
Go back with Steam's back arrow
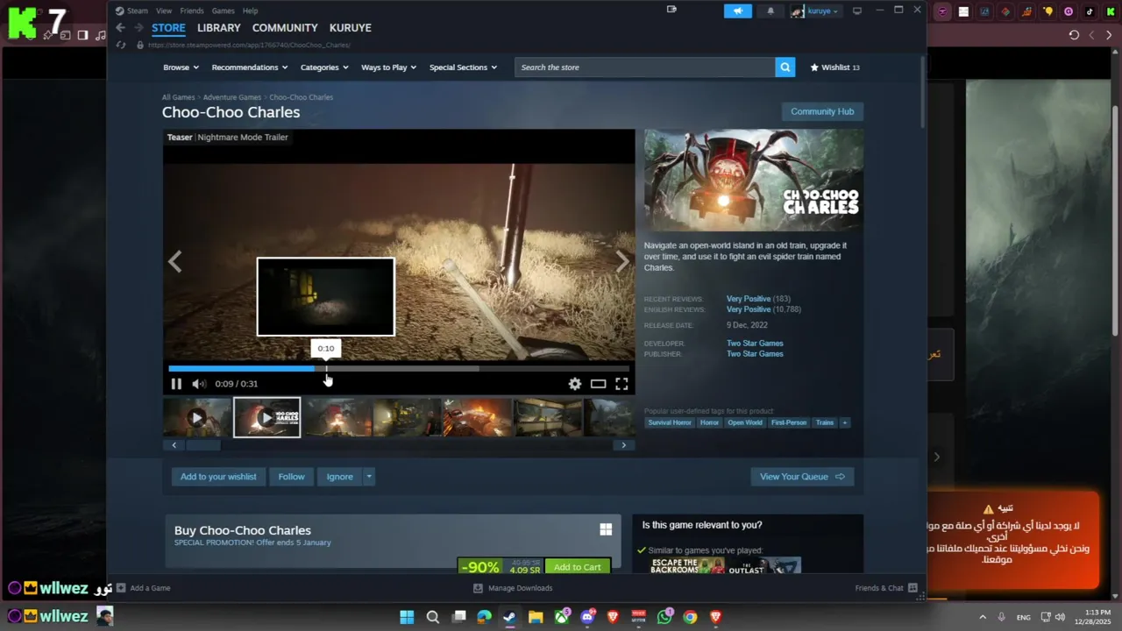tap(121, 28)
